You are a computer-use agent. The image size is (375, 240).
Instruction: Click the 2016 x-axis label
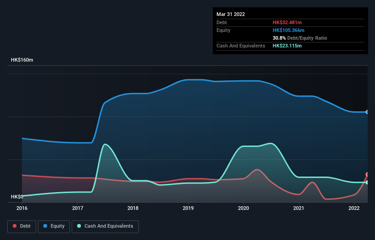(22, 208)
